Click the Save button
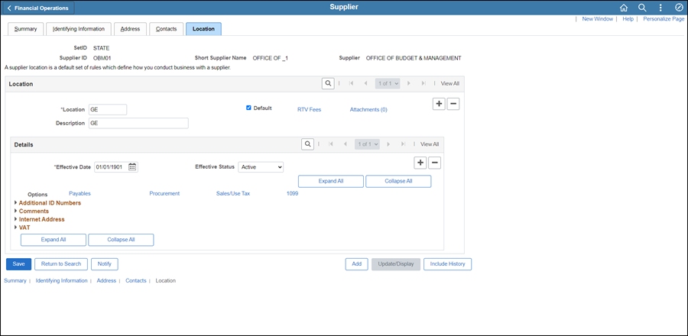This screenshot has width=688, height=336. pos(18,264)
